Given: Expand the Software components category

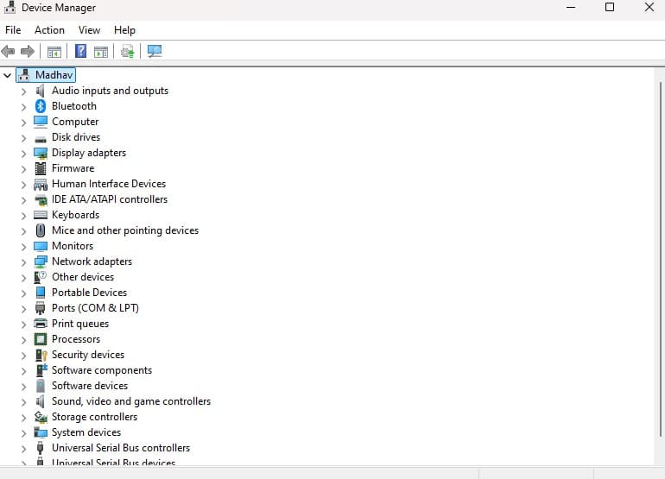Looking at the screenshot, I should click(x=24, y=371).
